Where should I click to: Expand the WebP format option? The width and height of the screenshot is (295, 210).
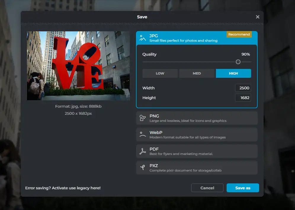(x=197, y=135)
